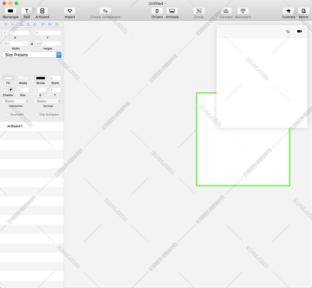Select Artboard 1 in layer list

point(15,126)
